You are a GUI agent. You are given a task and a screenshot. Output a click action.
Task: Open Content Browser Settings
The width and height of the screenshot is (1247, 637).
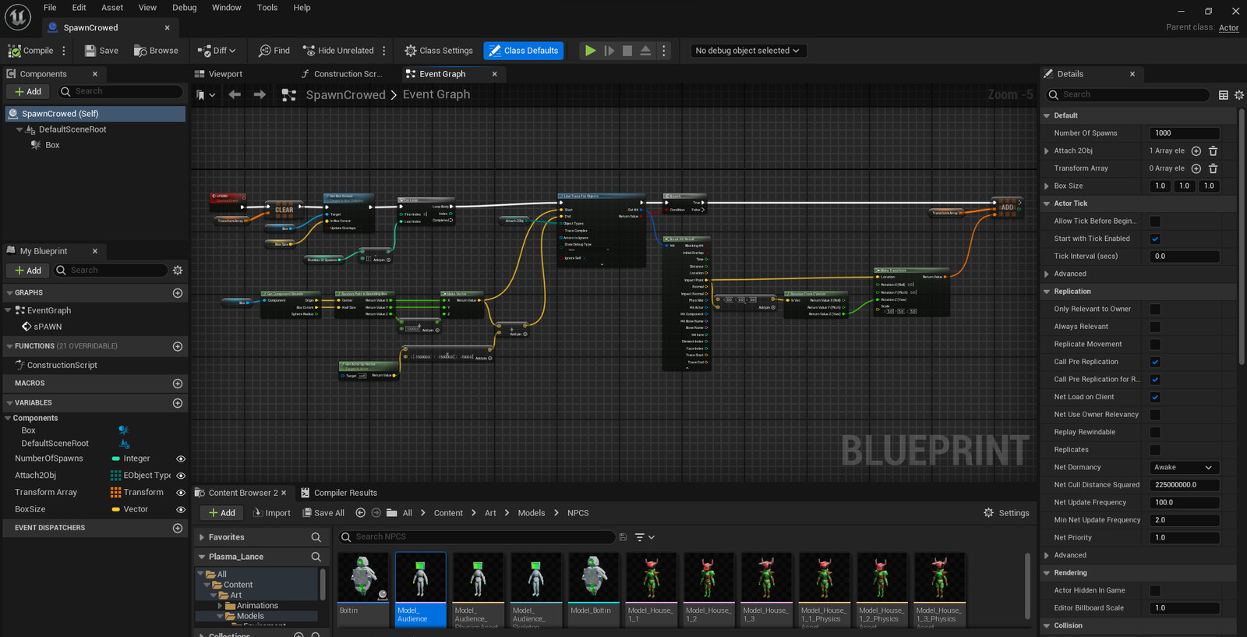(1006, 513)
